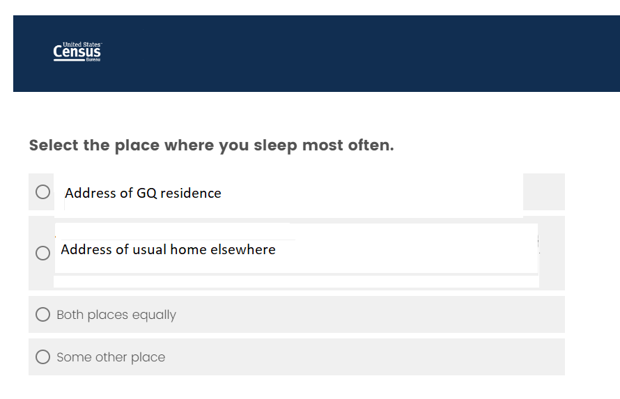The width and height of the screenshot is (620, 399).
Task: Click the sleep location question heading
Action: (211, 146)
